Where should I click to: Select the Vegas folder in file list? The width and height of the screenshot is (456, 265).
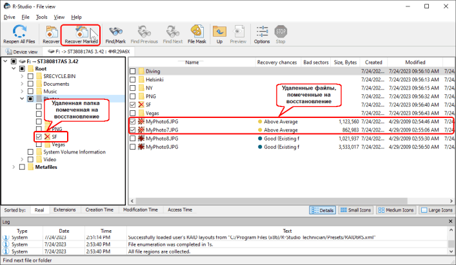click(152, 113)
